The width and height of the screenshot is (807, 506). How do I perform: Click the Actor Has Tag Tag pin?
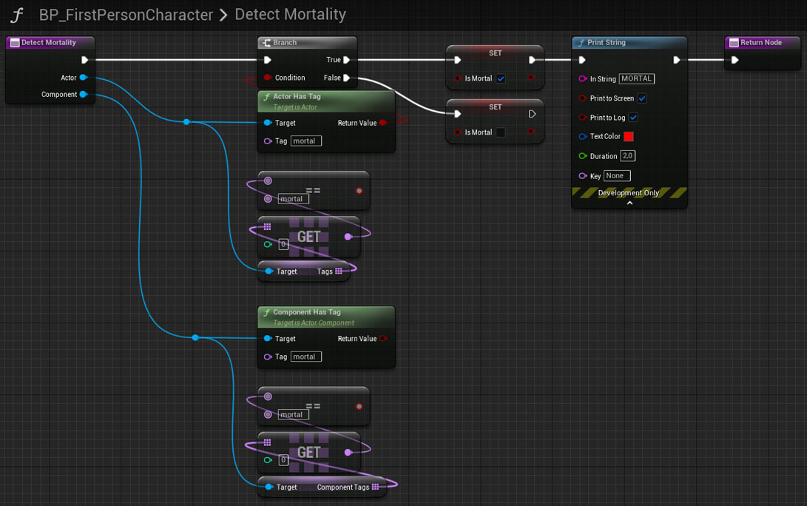click(x=268, y=141)
